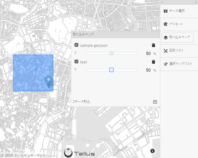Open the データ選択 menu
Image resolution: width=198 pixels, height=158 pixels.
[x=179, y=11]
